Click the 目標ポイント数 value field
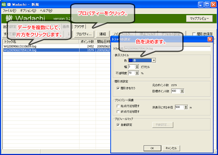 point(176,91)
